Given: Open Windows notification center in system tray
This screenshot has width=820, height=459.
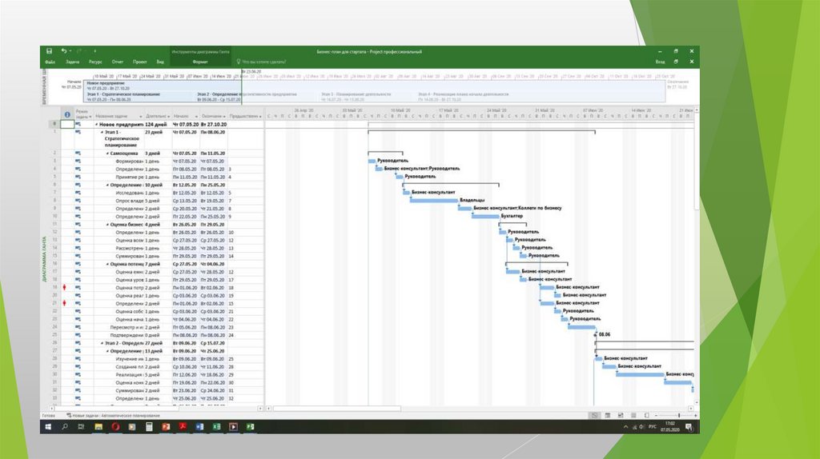Looking at the screenshot, I should pos(689,428).
